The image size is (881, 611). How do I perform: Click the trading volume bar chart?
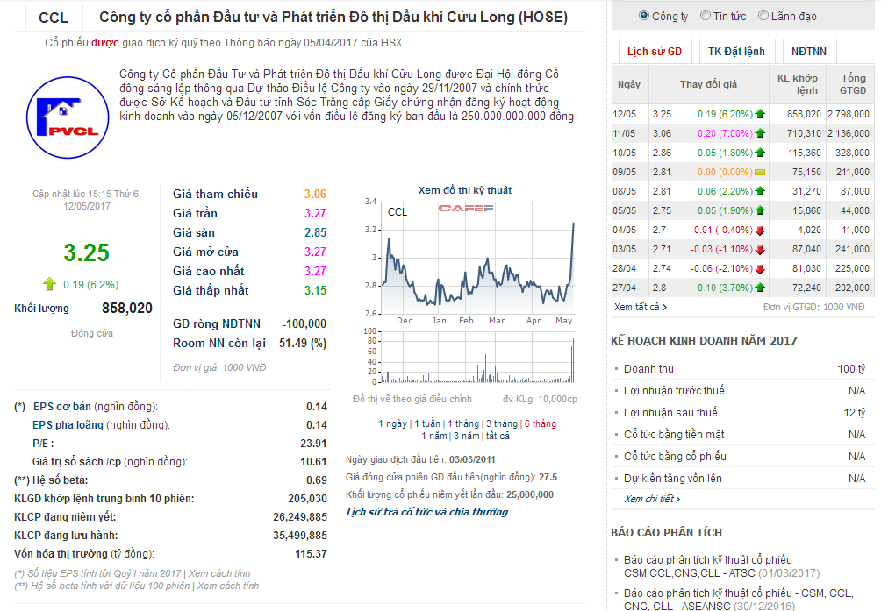click(479, 357)
